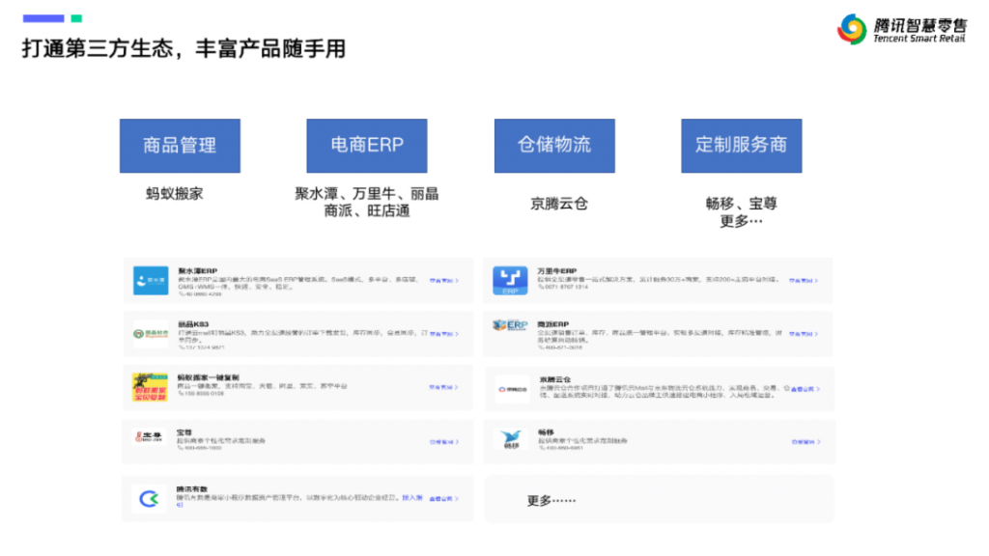The image size is (989, 556).
Task: Click the 万里牛ERP blue logo icon
Action: pyautogui.click(x=510, y=281)
